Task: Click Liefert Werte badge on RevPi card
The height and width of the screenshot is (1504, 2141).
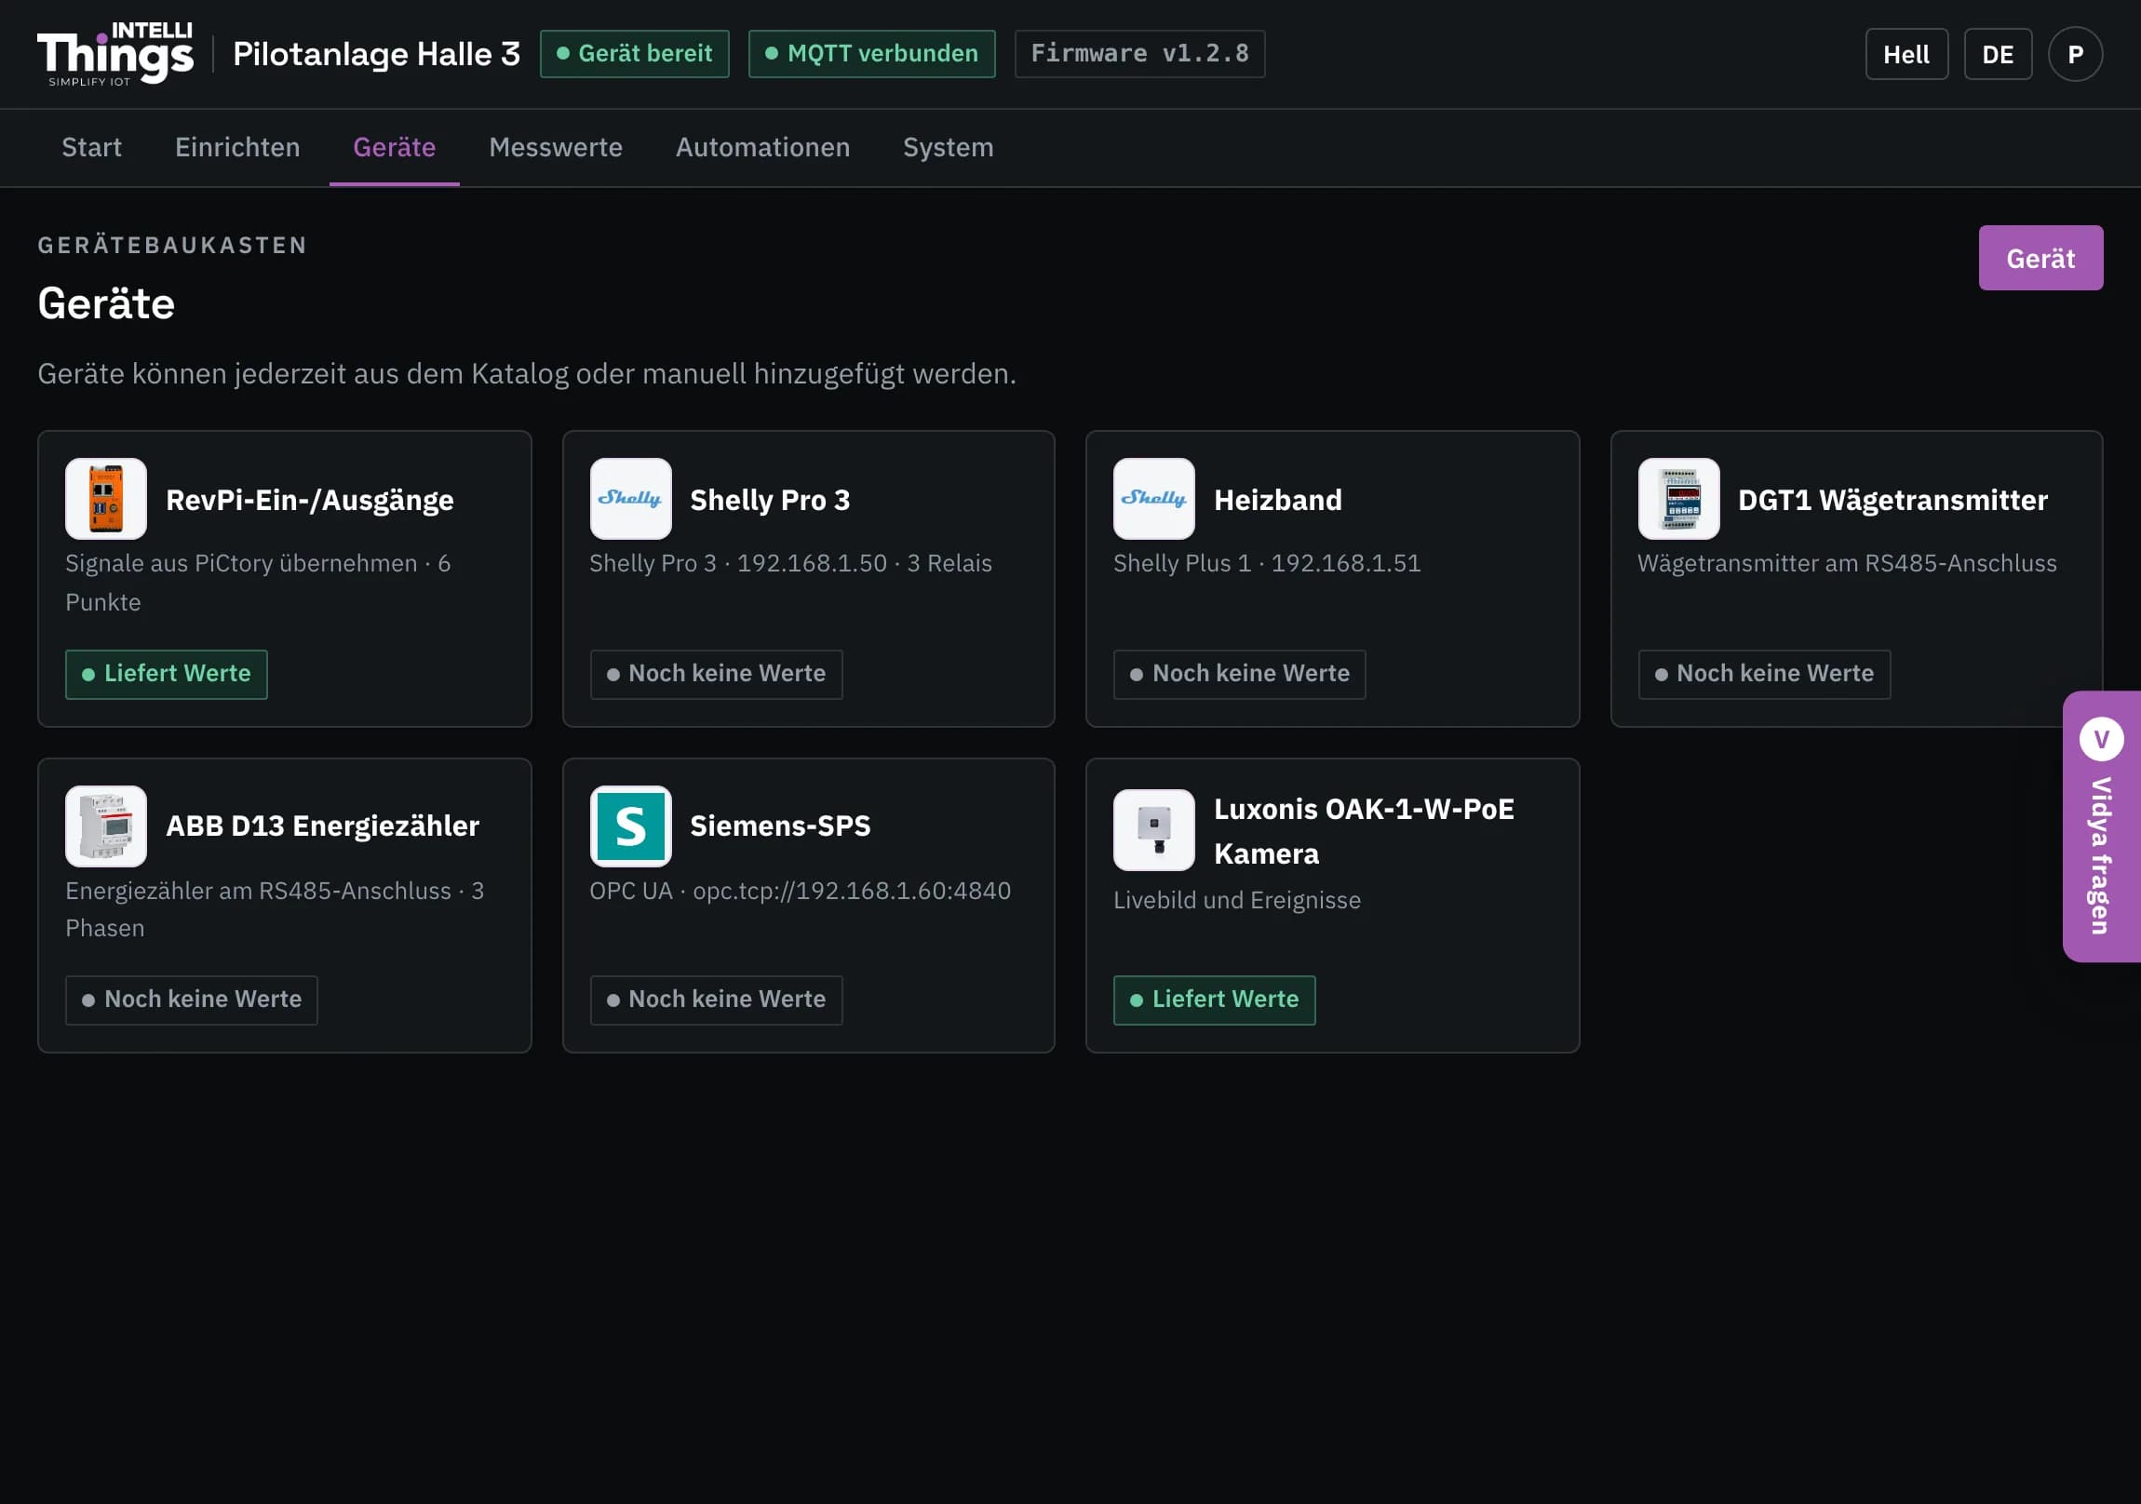Action: (x=166, y=673)
